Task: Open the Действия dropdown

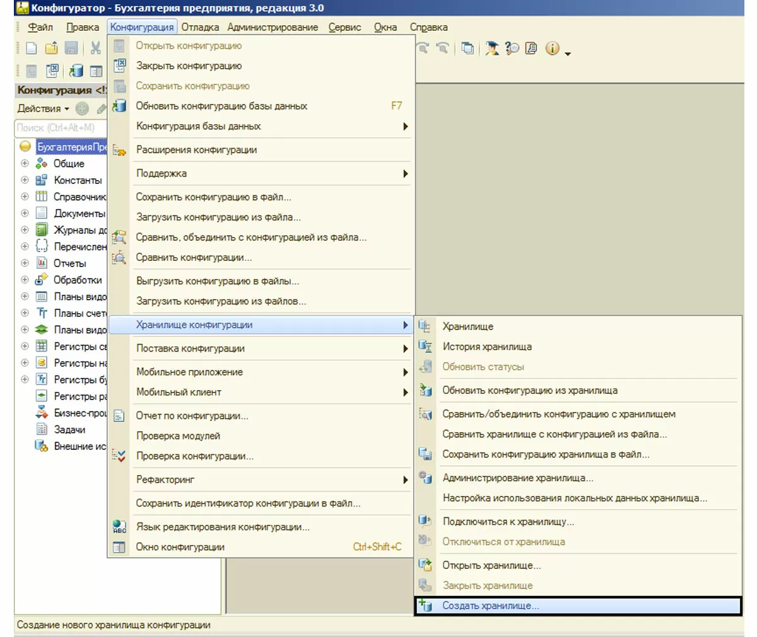Action: [43, 108]
